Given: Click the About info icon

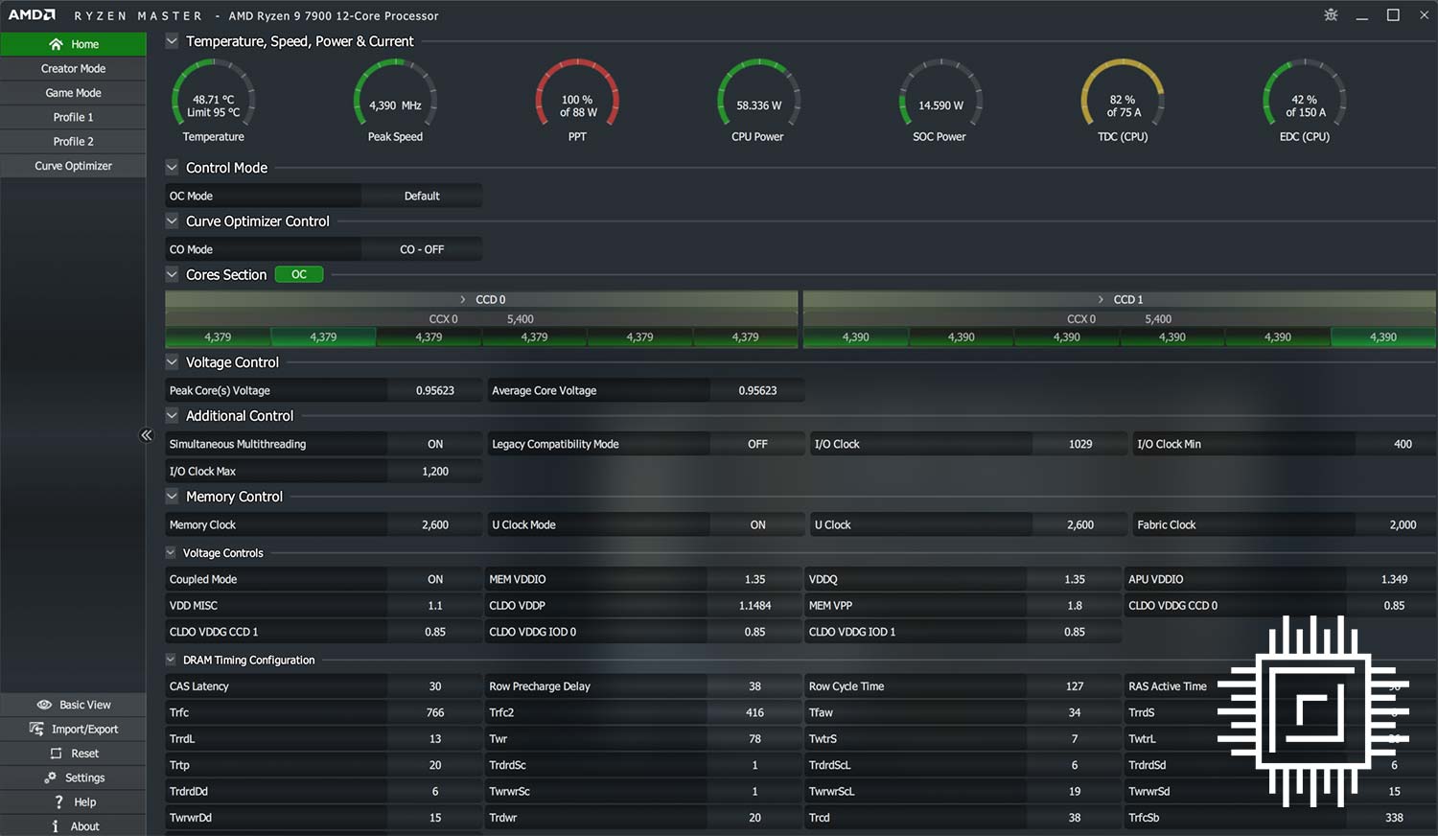Looking at the screenshot, I should point(56,826).
